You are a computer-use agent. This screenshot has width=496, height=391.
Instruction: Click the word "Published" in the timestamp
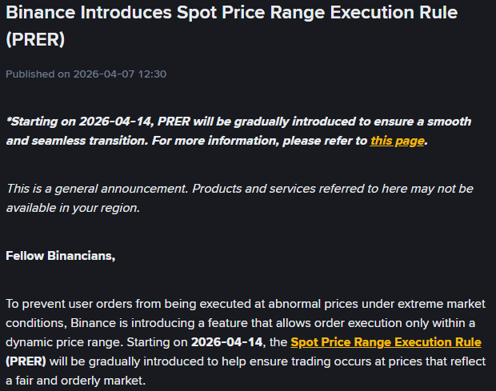click(x=30, y=74)
